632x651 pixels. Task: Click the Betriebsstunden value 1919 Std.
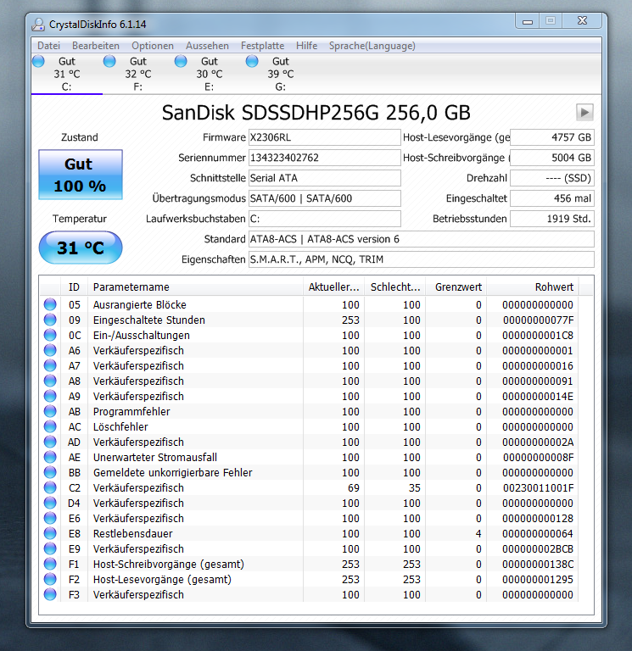[552, 219]
